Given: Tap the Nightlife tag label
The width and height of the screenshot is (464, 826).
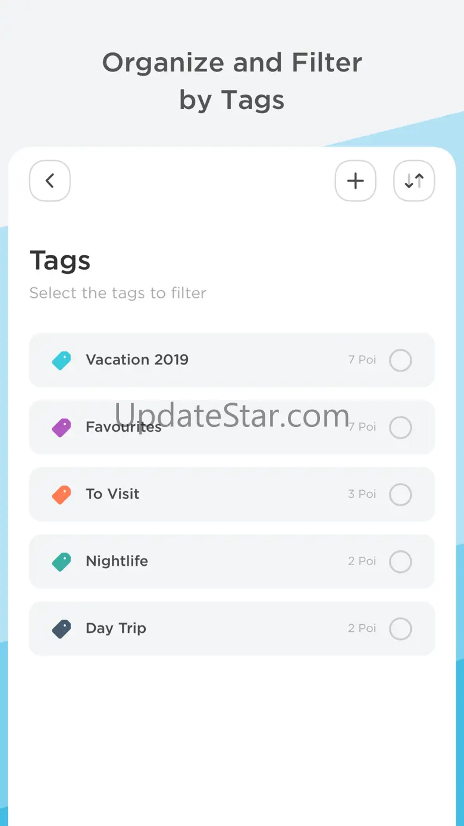Looking at the screenshot, I should [x=117, y=561].
